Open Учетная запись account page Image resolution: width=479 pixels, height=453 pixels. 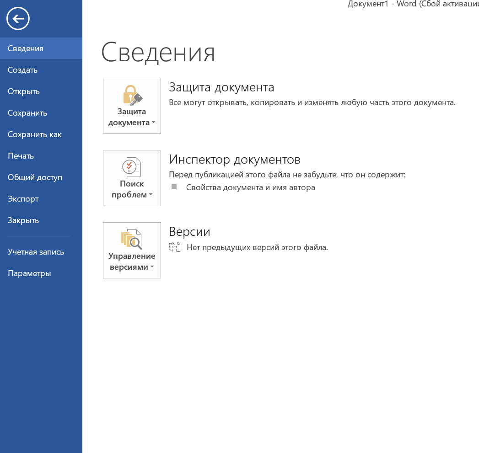coord(41,252)
